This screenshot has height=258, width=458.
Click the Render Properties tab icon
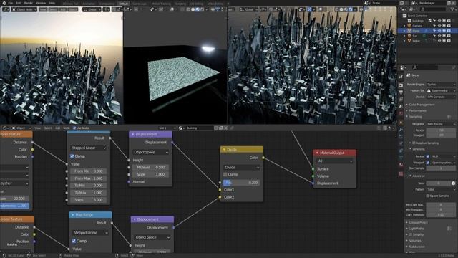click(x=401, y=85)
